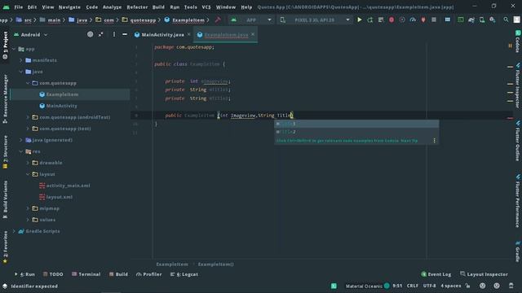Open the TODO tool window
Viewport: 522px width, 293px height.
(53, 274)
